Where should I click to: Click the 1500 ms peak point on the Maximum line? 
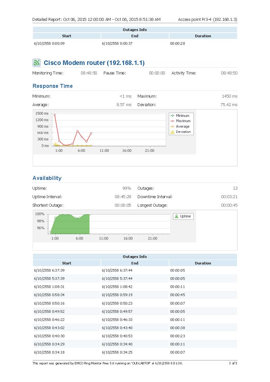pos(55,115)
